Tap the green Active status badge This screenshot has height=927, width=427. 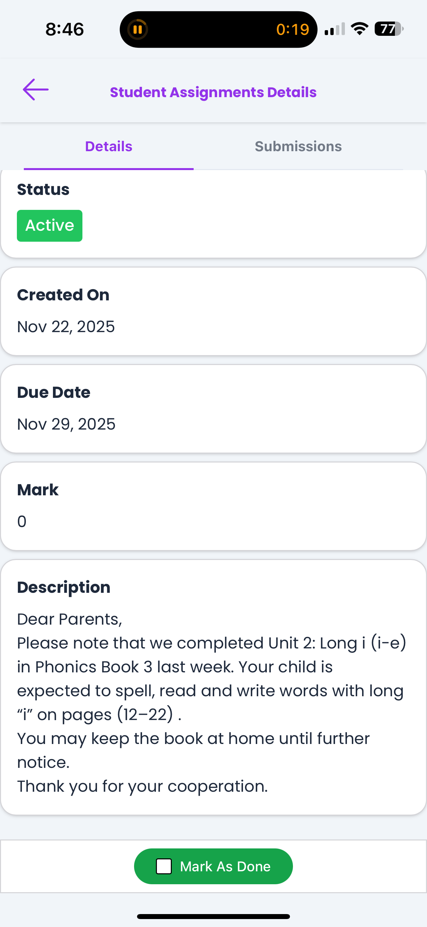(x=50, y=226)
